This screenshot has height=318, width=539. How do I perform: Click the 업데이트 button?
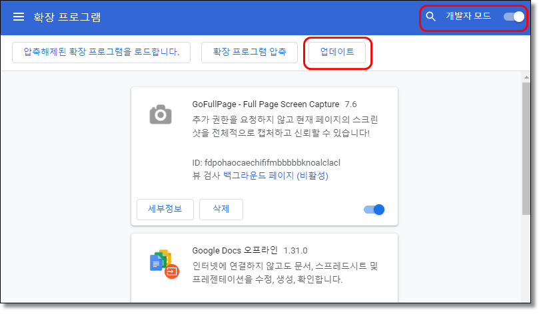[x=337, y=52]
